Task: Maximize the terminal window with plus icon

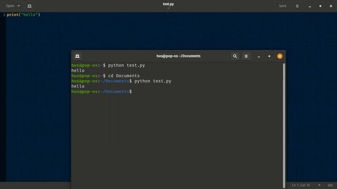Action: point(269,56)
